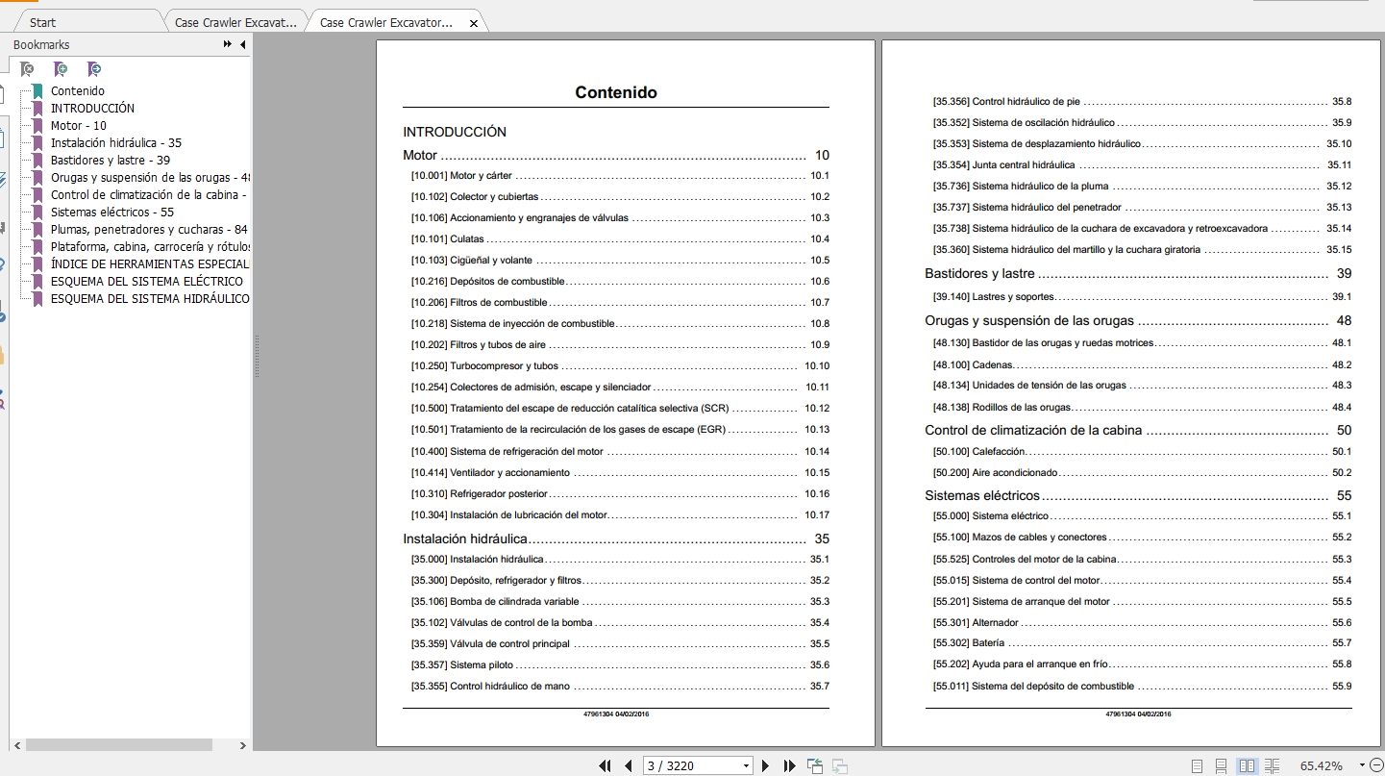Click the 65.42% zoom value
1385x776 pixels.
[x=1322, y=766]
